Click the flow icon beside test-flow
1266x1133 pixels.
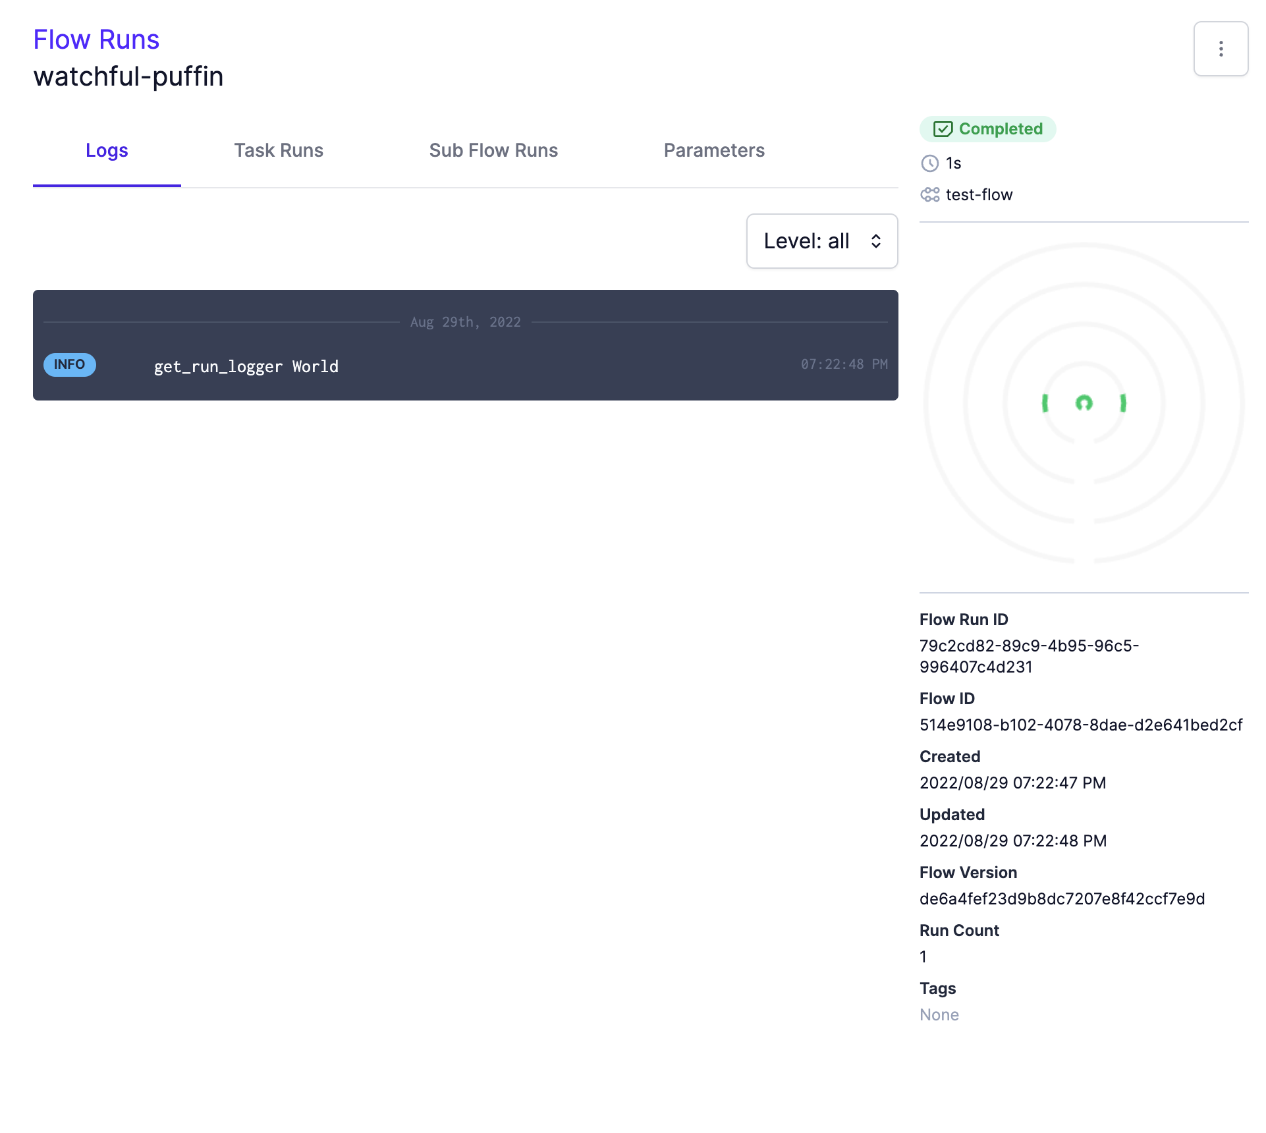[930, 195]
